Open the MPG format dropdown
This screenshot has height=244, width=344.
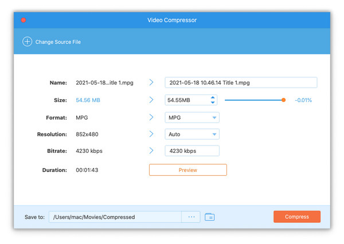pos(192,118)
